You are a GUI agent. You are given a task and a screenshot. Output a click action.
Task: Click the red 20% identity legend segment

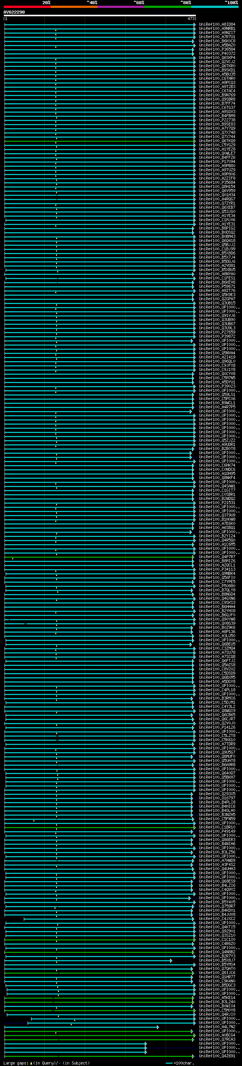pyautogui.click(x=27, y=7)
